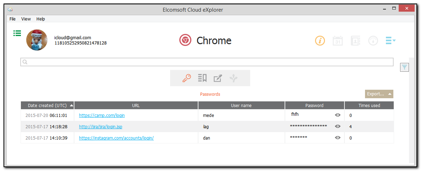This screenshot has width=421, height=171.
Task: Open the instagram.com accounts login link
Action: (x=116, y=138)
